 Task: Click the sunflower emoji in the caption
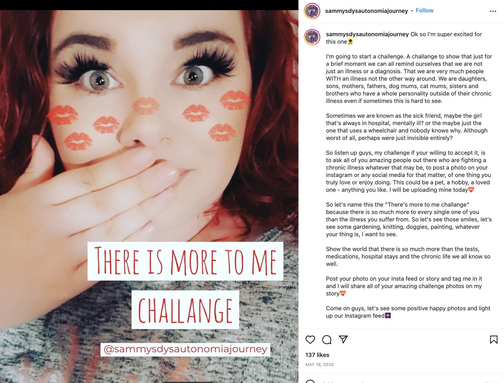[x=350, y=42]
